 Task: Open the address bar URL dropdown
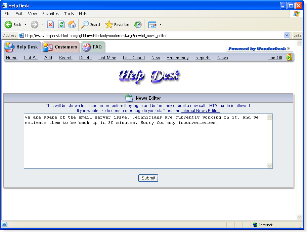click(287, 35)
